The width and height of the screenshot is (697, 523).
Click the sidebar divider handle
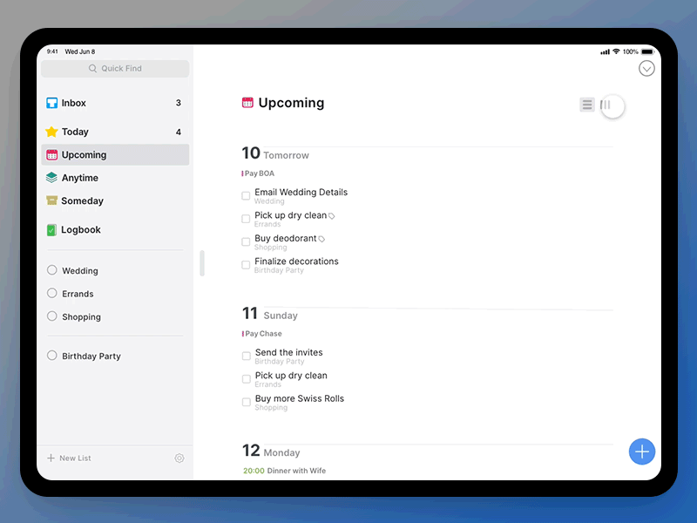click(x=202, y=263)
